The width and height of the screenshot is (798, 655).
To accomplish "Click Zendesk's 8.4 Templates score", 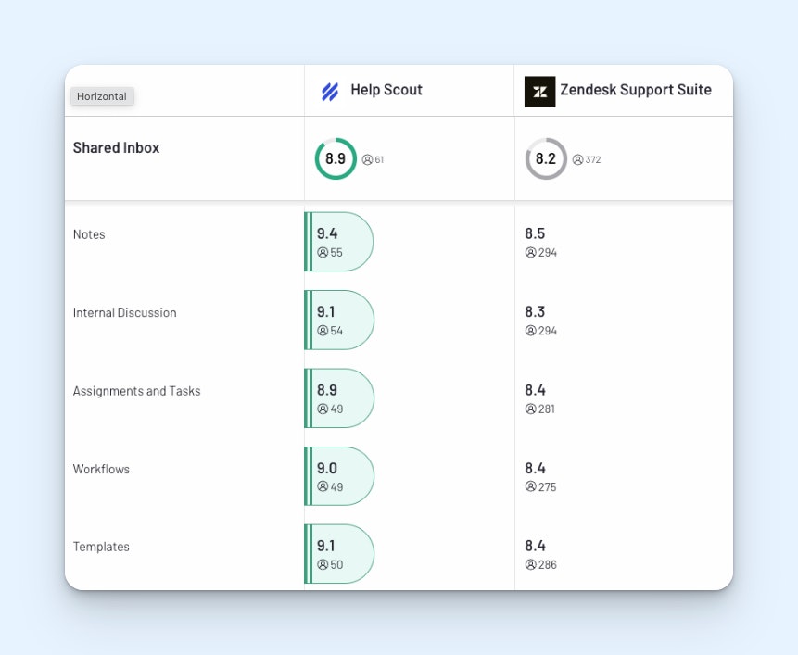I will [x=536, y=546].
